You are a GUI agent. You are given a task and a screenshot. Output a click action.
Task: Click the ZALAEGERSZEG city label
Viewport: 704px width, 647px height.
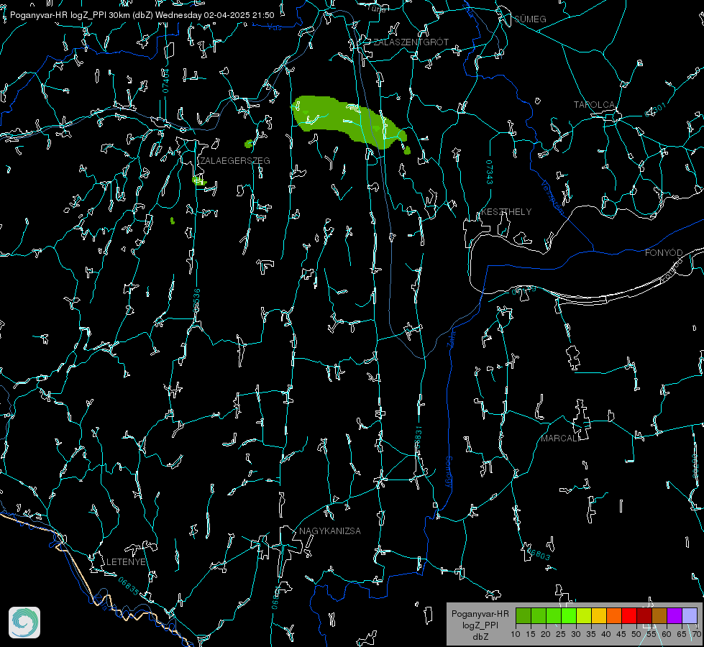(235, 161)
